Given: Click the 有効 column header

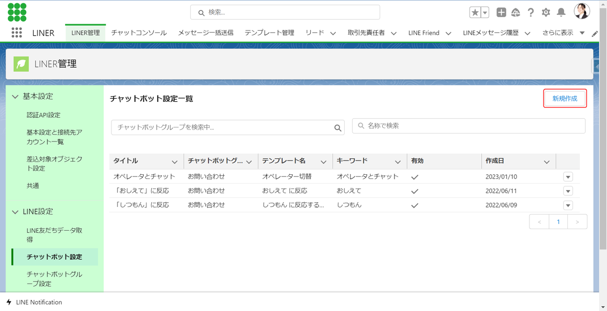Looking at the screenshot, I should coord(444,161).
